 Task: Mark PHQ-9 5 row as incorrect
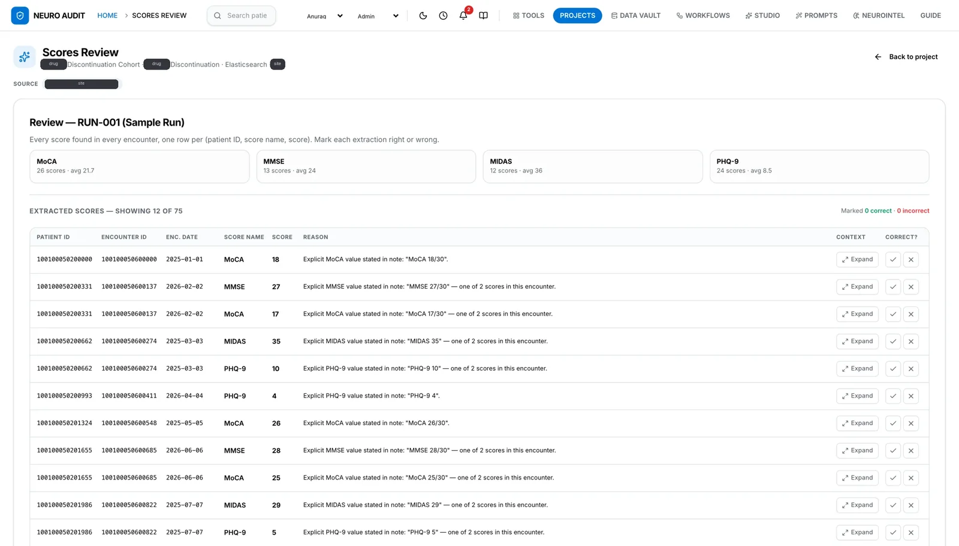click(x=911, y=533)
